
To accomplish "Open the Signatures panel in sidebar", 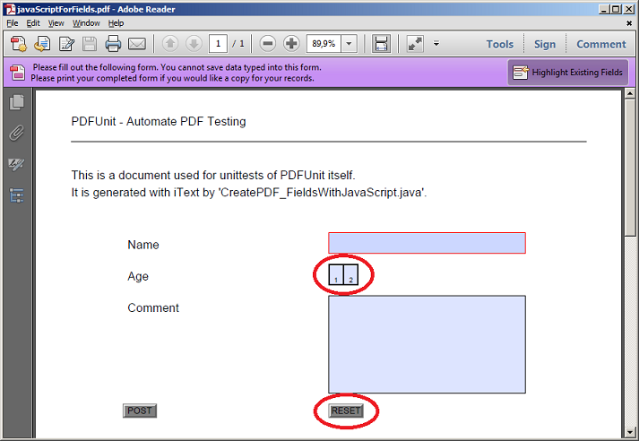I will click(16, 164).
